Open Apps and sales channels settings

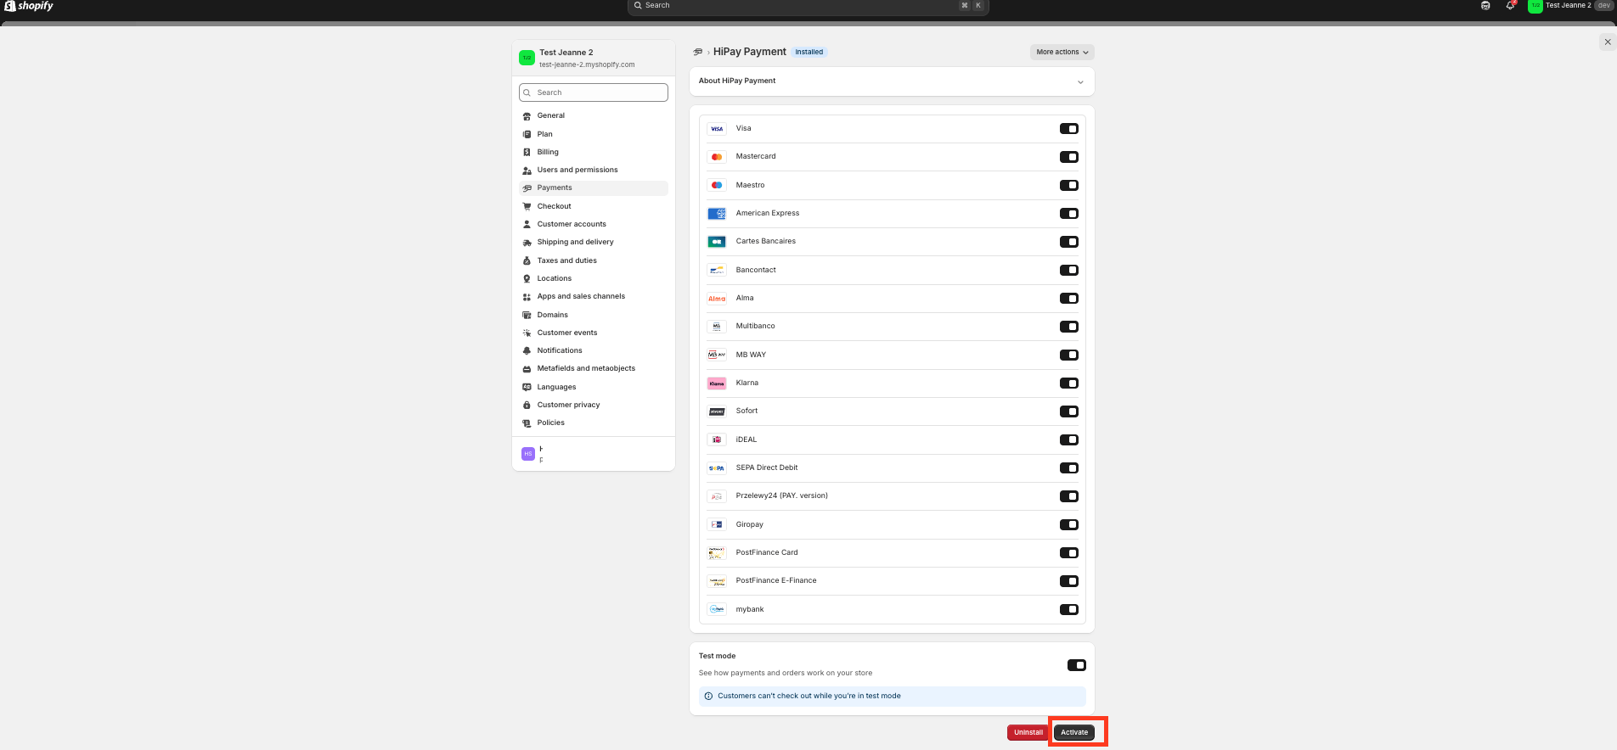[x=594, y=296]
